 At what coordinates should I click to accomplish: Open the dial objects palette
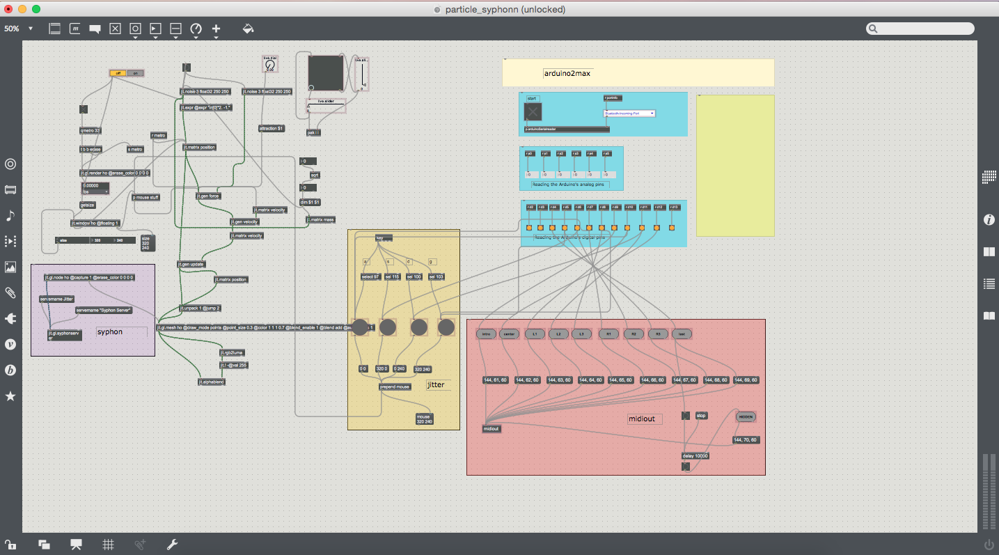click(196, 29)
